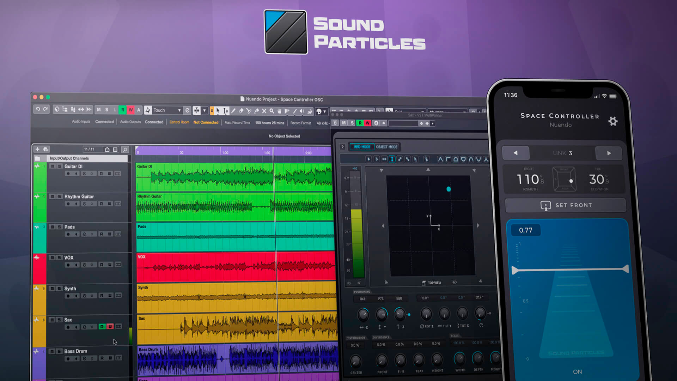Select the Eraser tool in the project toolbar
677x381 pixels.
click(x=241, y=111)
